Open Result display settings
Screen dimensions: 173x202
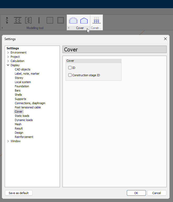19,128
